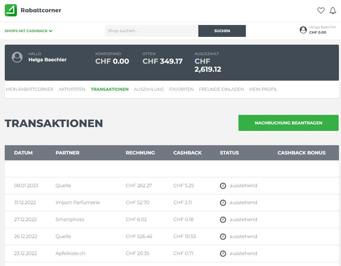Click invoice amount CHF 6.02
This screenshot has height=266, width=341.
136,220
